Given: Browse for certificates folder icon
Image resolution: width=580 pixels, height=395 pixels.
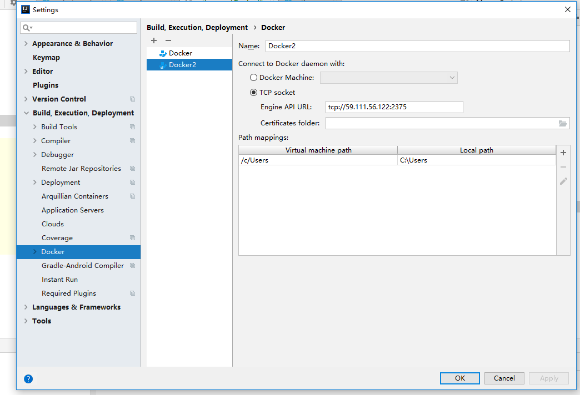Looking at the screenshot, I should (563, 123).
